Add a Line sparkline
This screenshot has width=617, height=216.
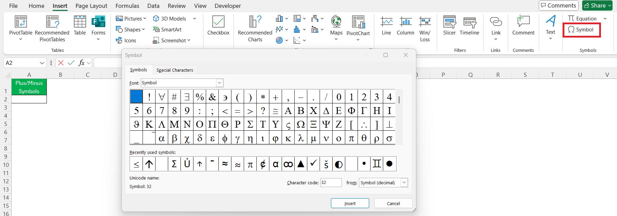point(386,26)
